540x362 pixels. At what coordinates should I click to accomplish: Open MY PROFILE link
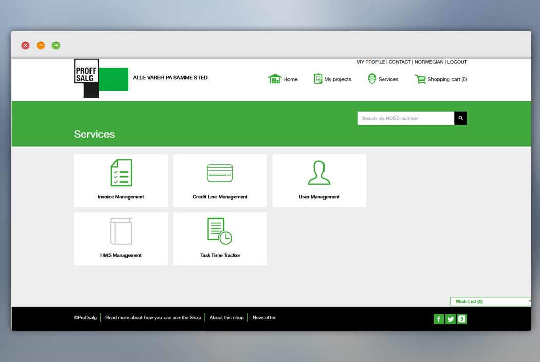coord(371,62)
